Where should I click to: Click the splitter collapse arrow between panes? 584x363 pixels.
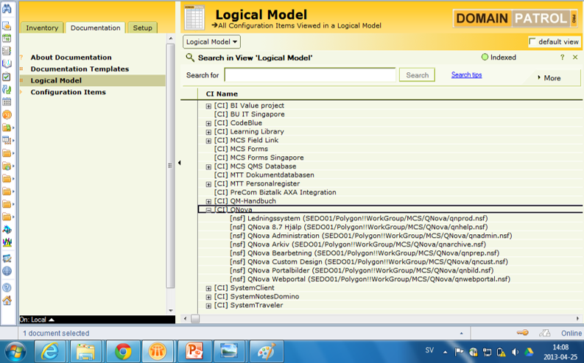[179, 163]
